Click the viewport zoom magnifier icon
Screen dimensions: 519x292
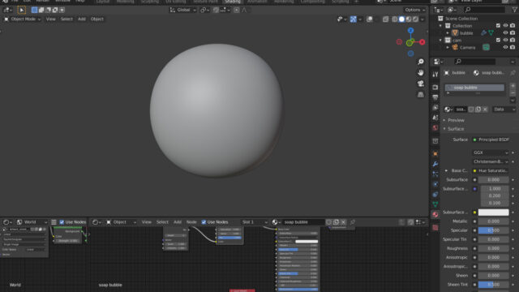(x=420, y=62)
